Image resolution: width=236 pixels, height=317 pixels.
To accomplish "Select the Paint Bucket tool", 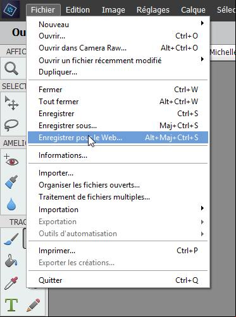I will click(x=11, y=261).
